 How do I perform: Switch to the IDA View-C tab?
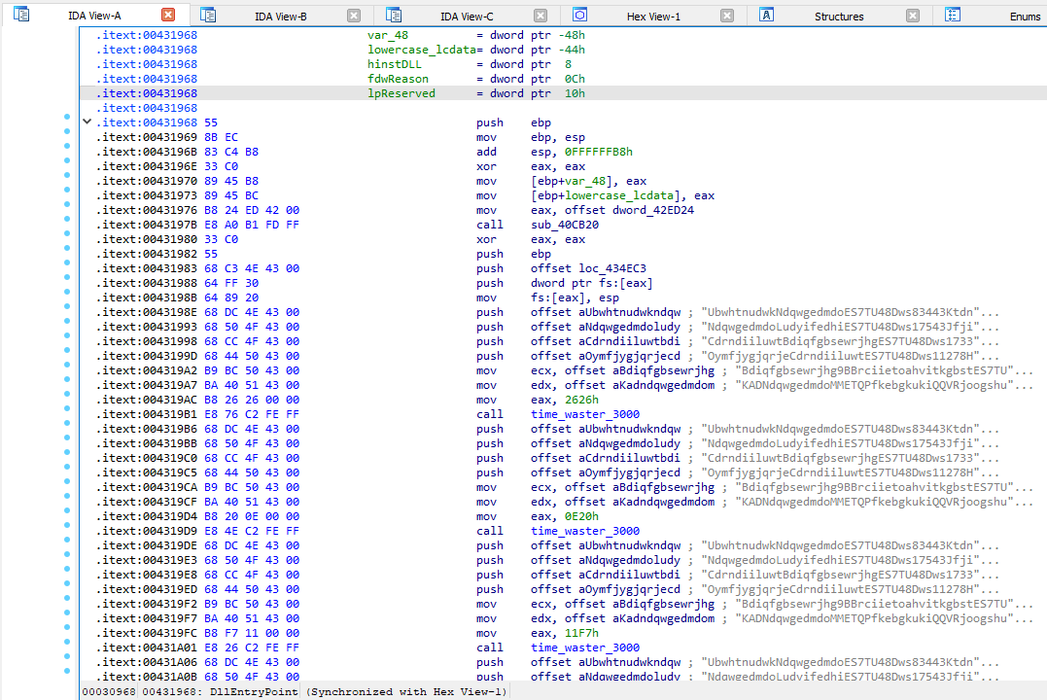click(x=467, y=16)
